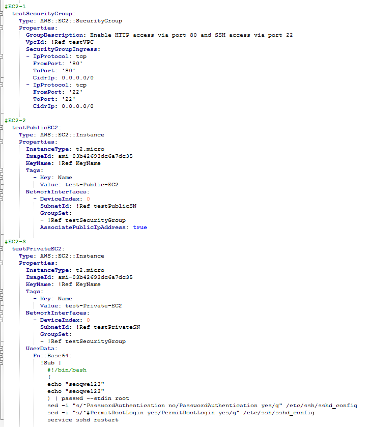
Task: Click FromPort: '80' line
Action: pyautogui.click(x=58, y=64)
